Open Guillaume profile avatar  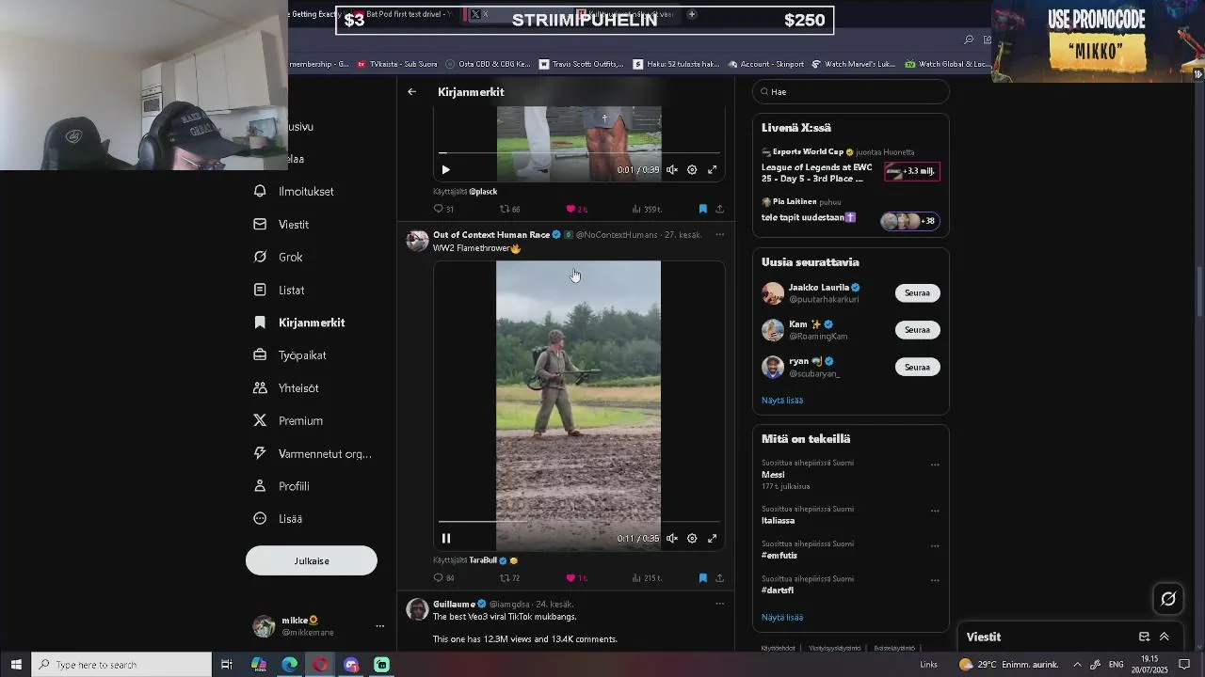(417, 609)
